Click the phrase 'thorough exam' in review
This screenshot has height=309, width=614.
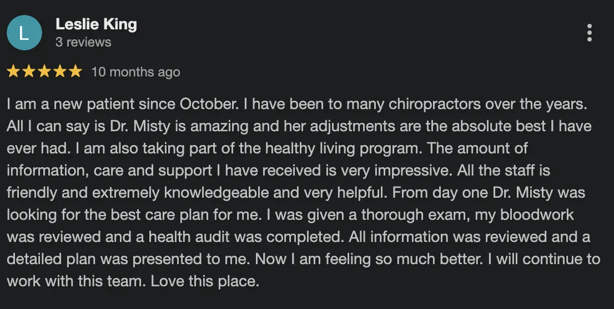pos(416,215)
